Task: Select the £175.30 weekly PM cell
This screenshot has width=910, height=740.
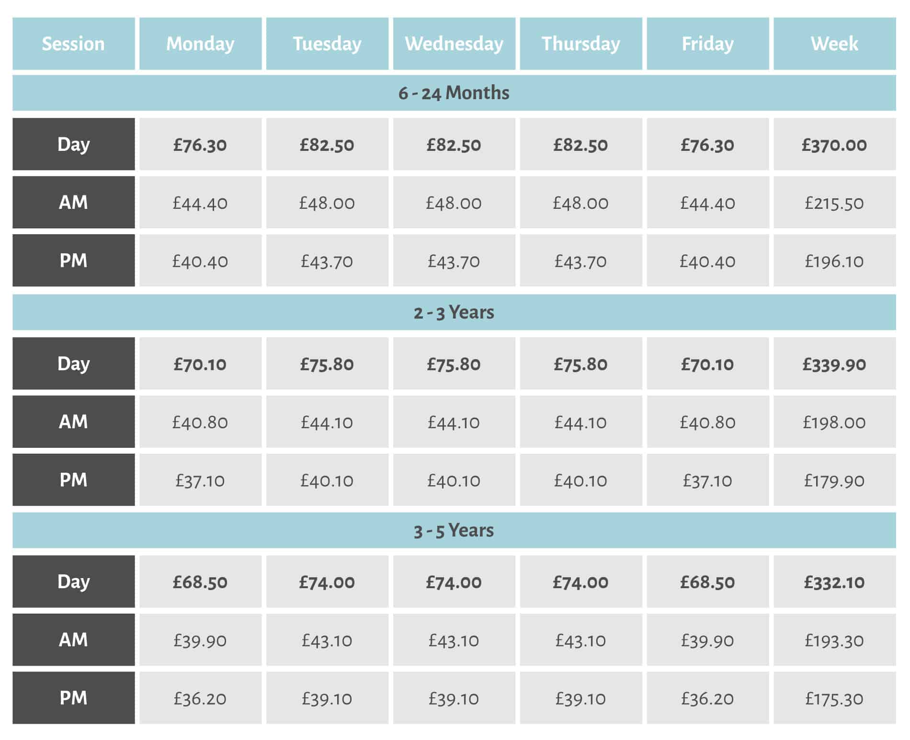Action: pyautogui.click(x=834, y=698)
